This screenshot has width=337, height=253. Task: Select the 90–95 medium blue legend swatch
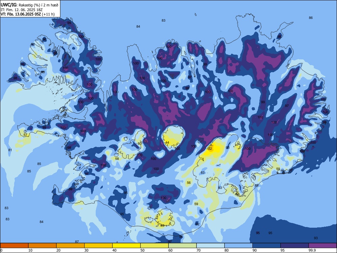click(x=267, y=246)
